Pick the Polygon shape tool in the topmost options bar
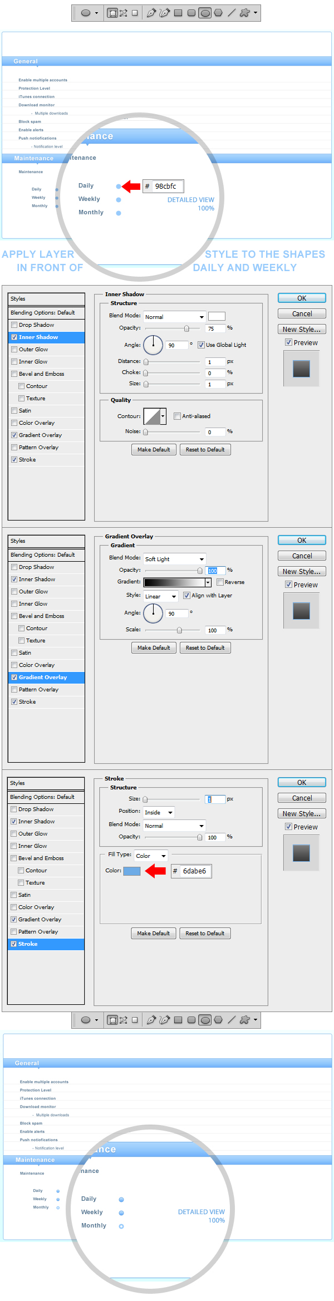Screen dimensions: 334x1301 (218, 13)
